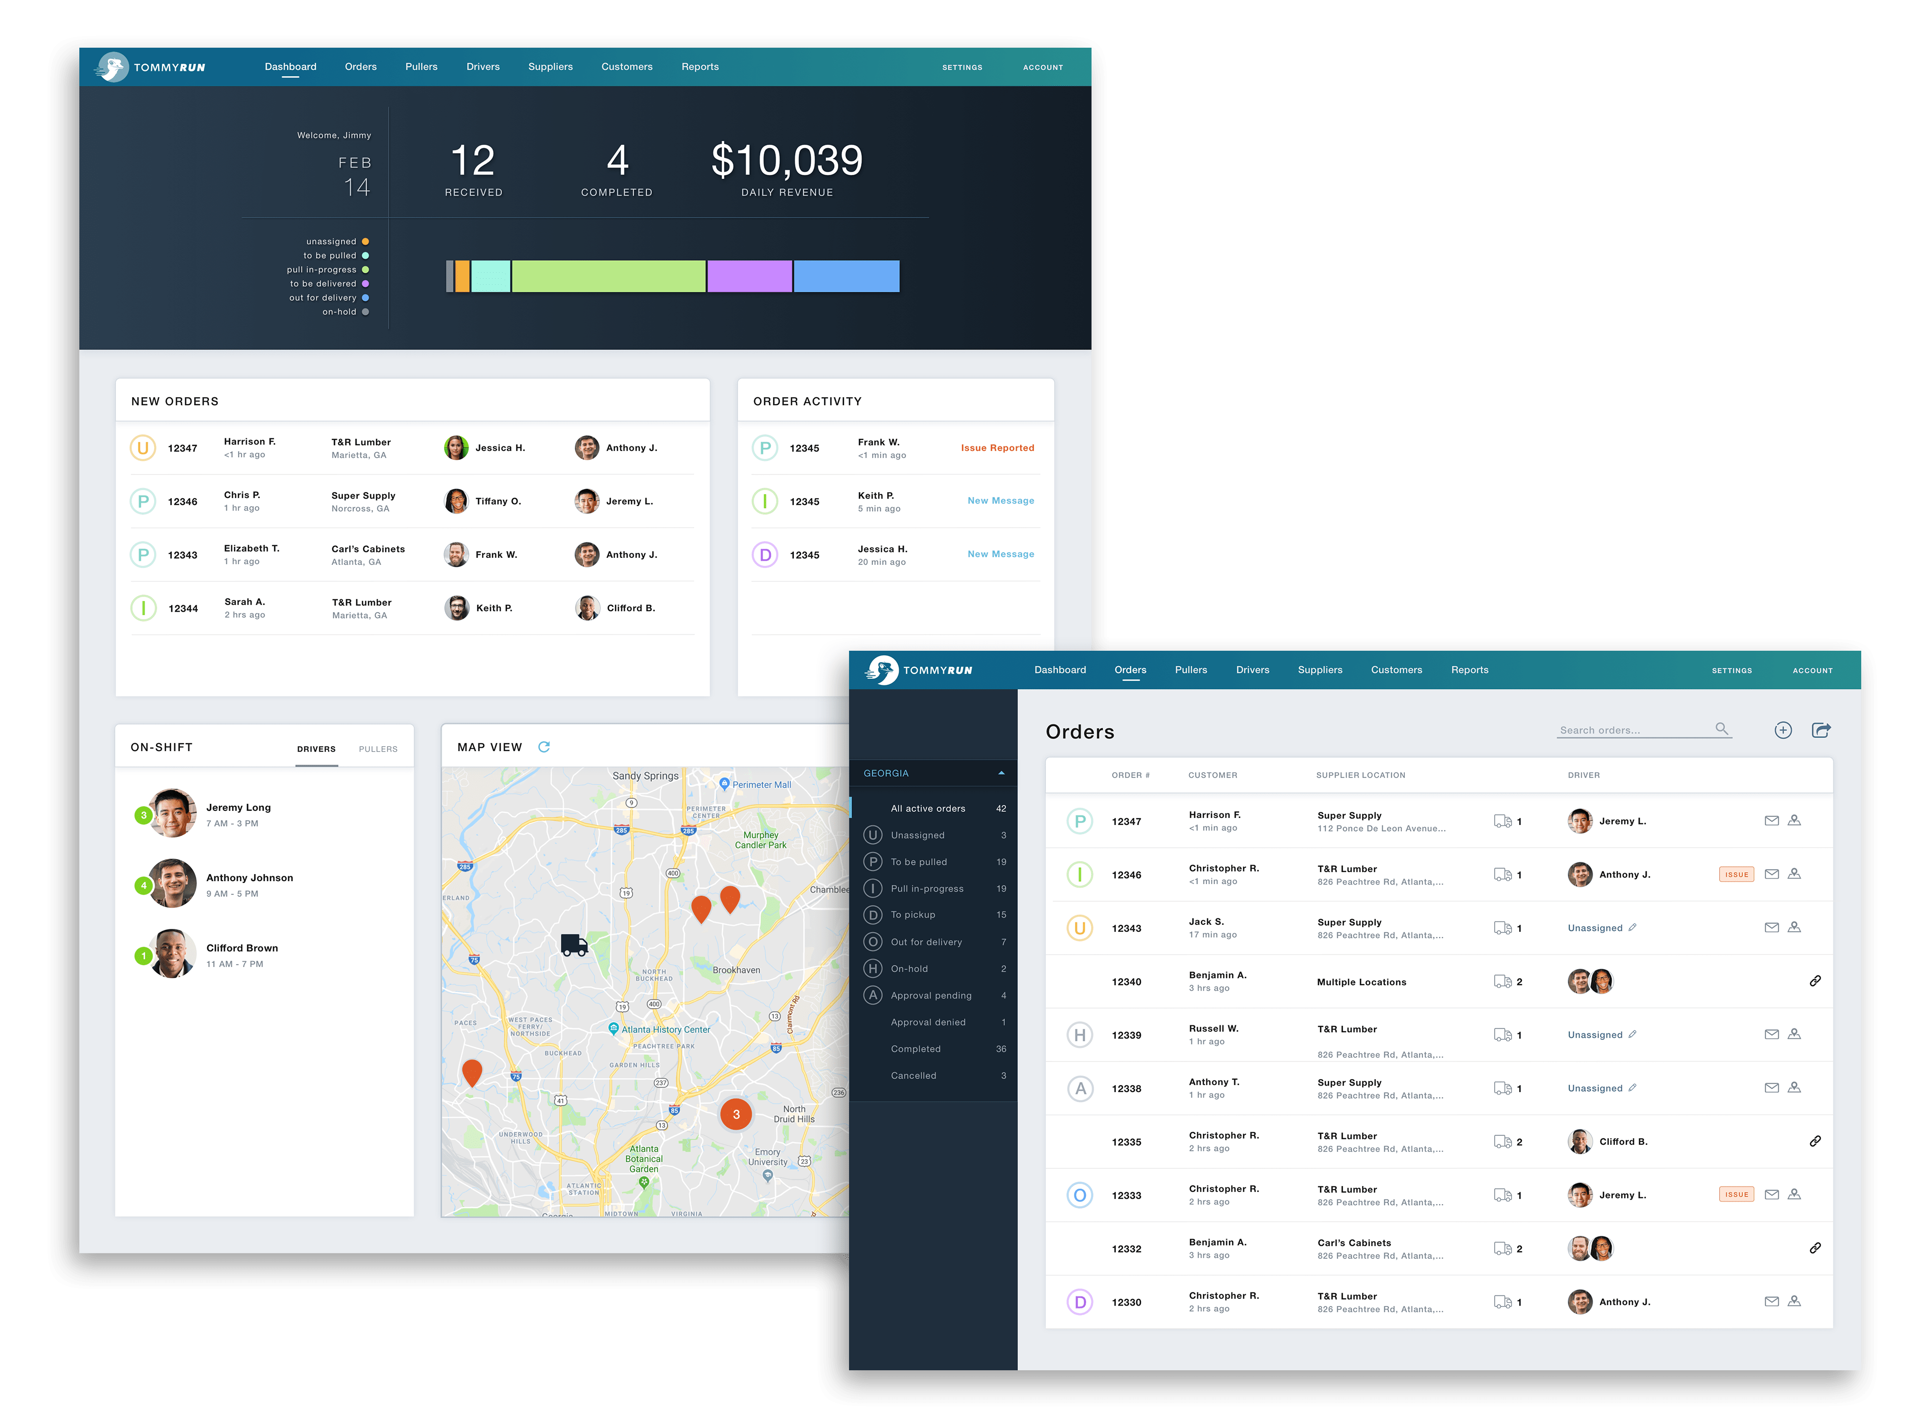This screenshot has height=1426, width=1928.
Task: Click the green pull in-progress bar segment
Action: coord(609,276)
